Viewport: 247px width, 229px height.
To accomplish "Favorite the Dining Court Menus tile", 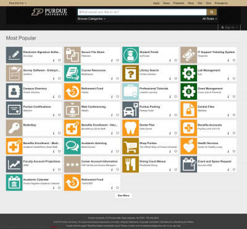I will point(176,169).
